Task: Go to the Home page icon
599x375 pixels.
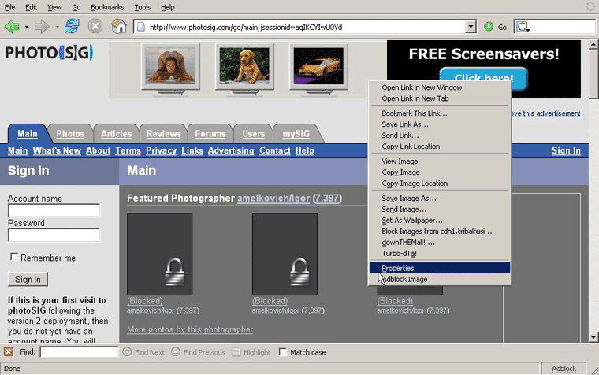Action: pos(119,26)
